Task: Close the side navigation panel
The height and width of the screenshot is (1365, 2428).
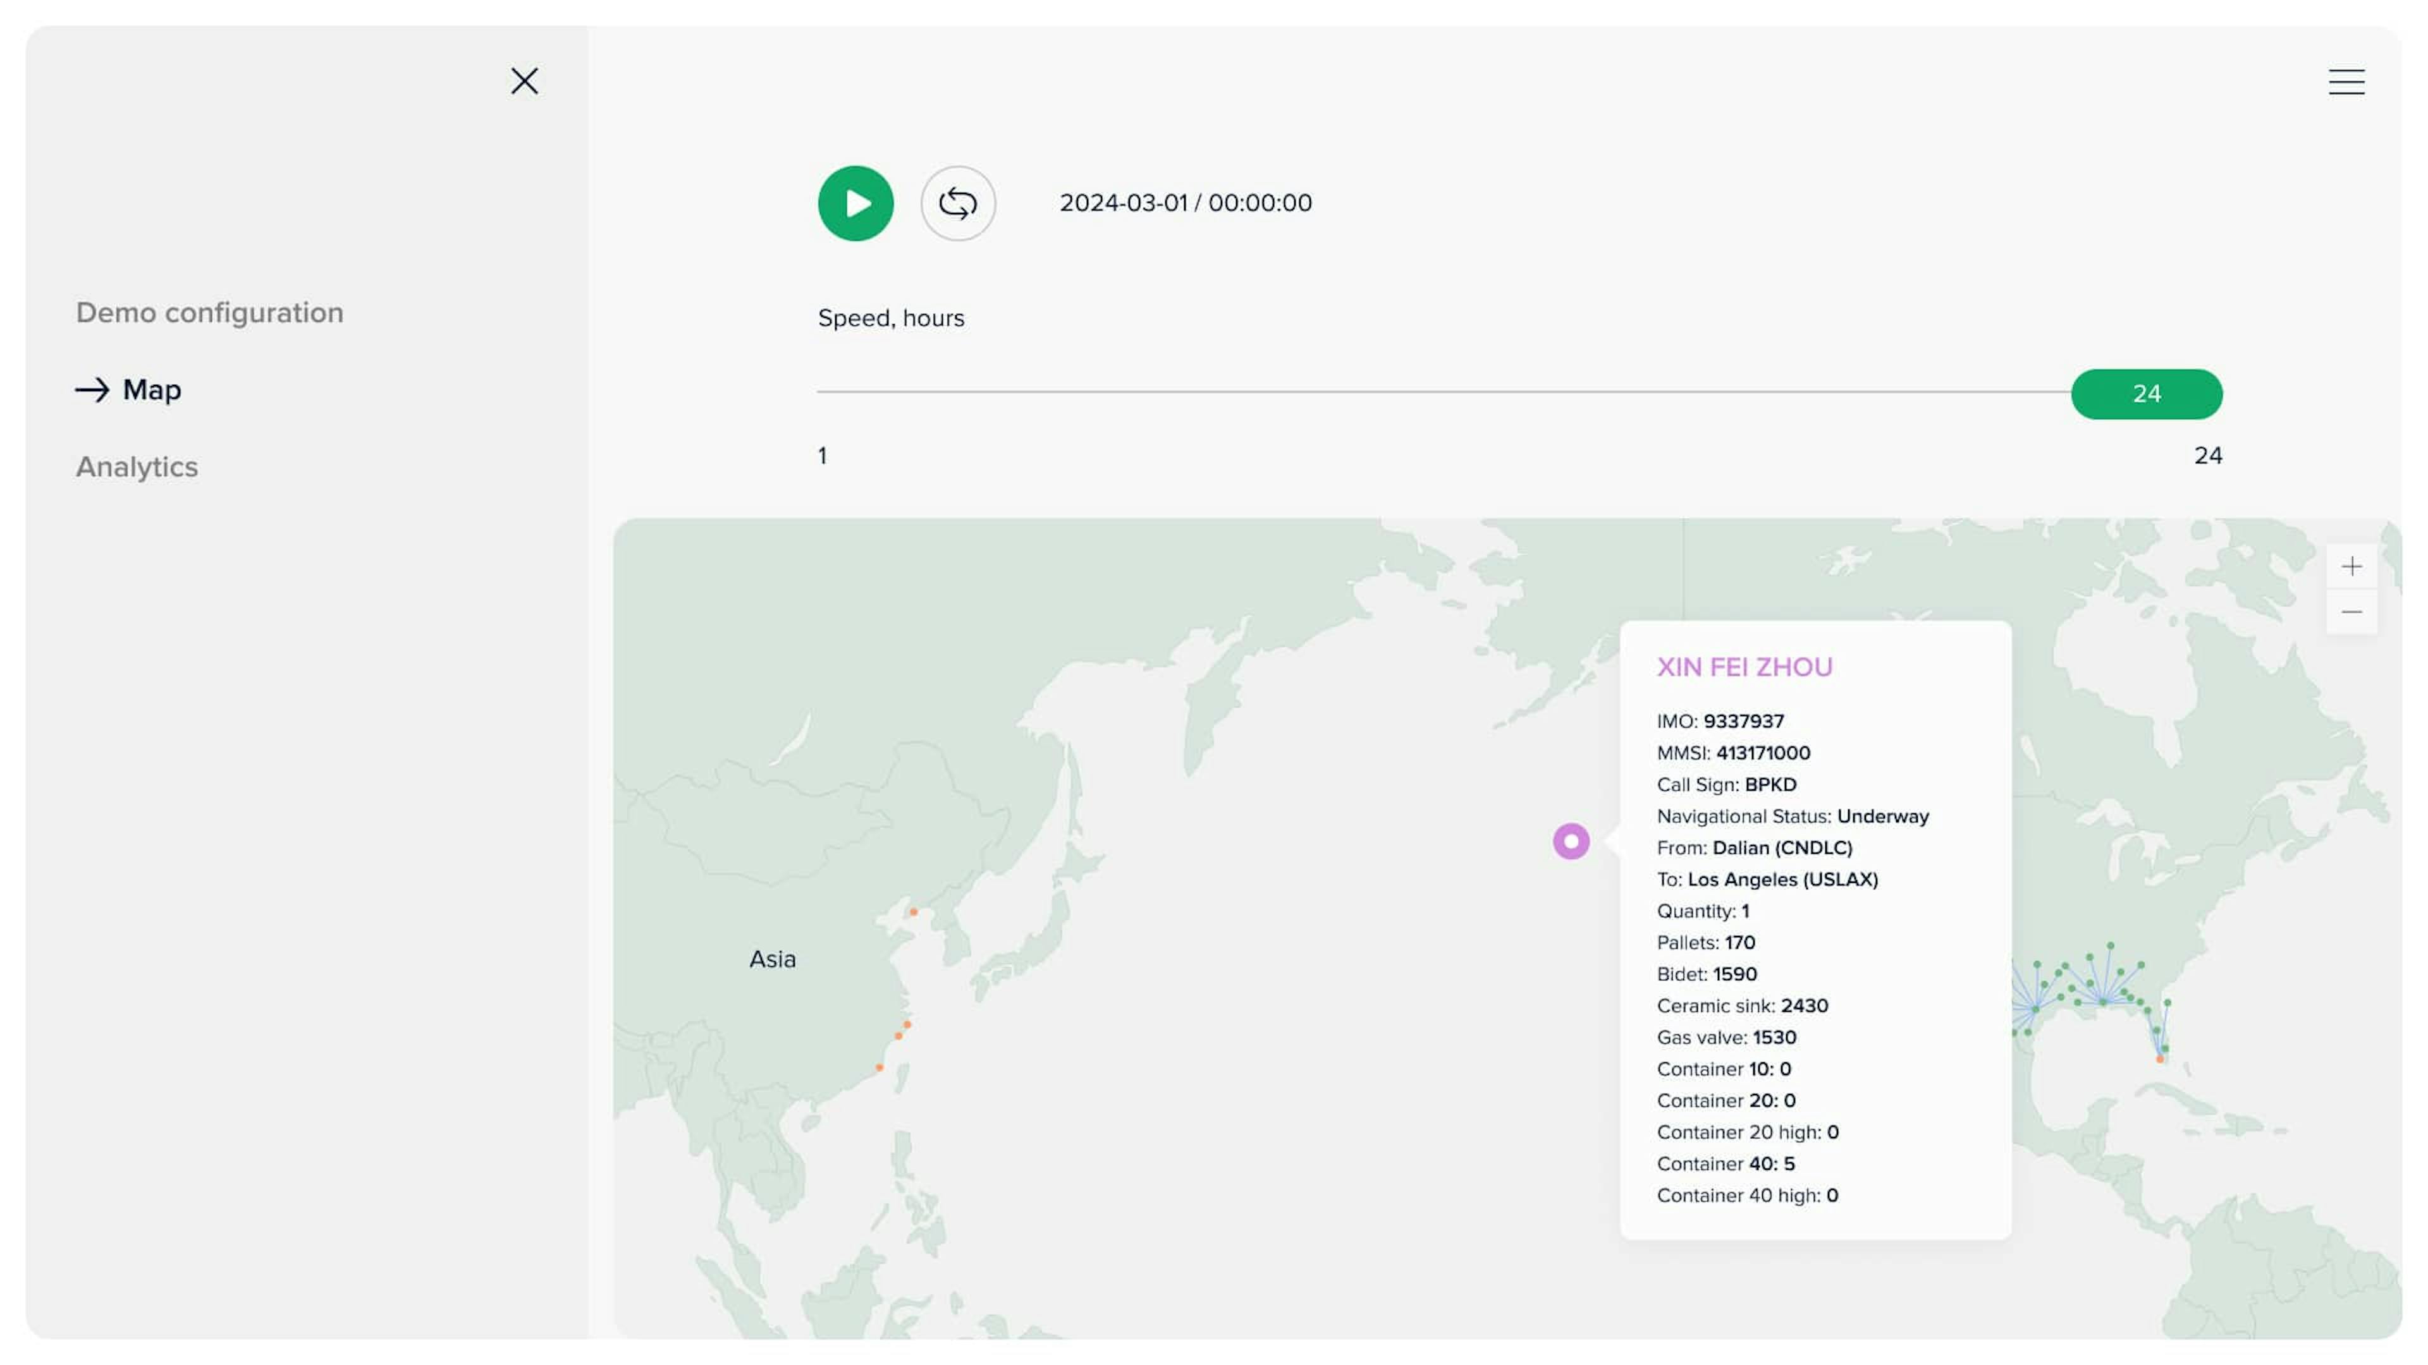Action: point(524,81)
